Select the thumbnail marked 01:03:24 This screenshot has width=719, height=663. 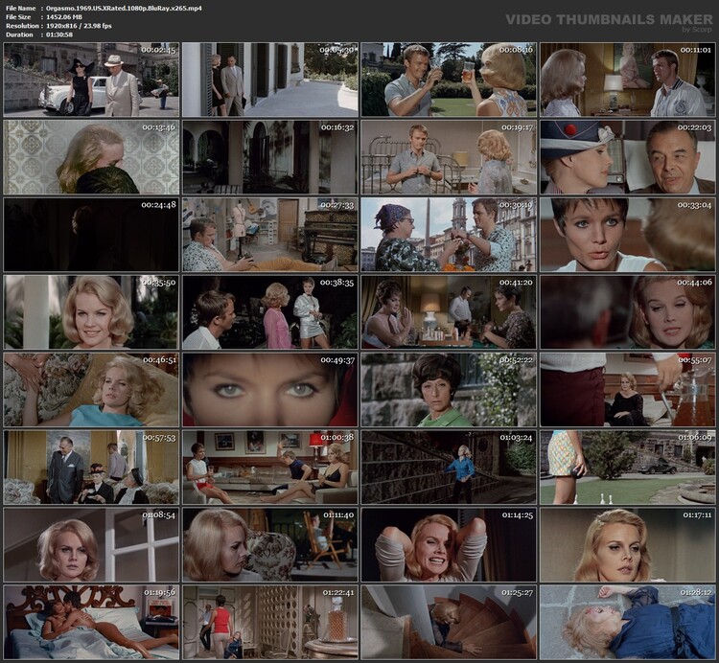[x=449, y=467]
